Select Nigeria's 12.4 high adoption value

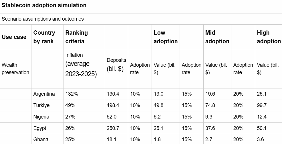(x=262, y=117)
